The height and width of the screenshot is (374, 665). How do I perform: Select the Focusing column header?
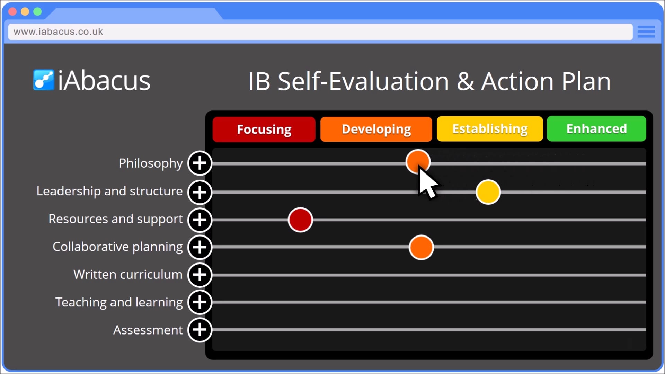pyautogui.click(x=264, y=129)
